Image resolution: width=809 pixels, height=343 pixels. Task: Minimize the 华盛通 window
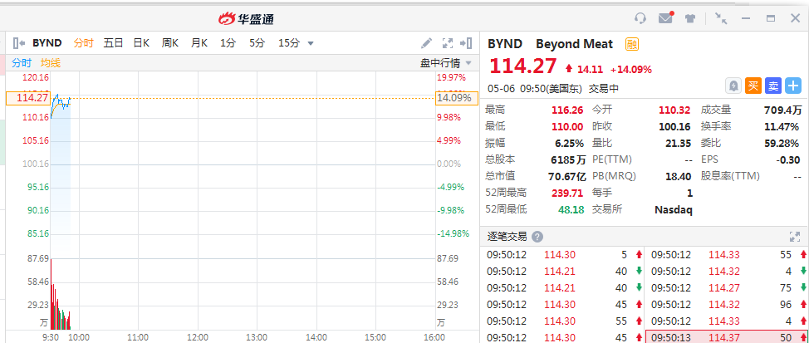click(746, 18)
